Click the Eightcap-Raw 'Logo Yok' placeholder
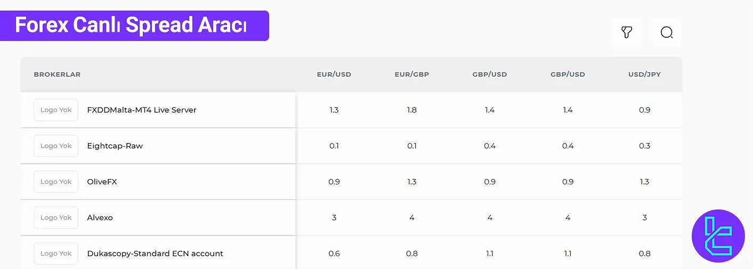This screenshot has width=753, height=269. coord(56,146)
